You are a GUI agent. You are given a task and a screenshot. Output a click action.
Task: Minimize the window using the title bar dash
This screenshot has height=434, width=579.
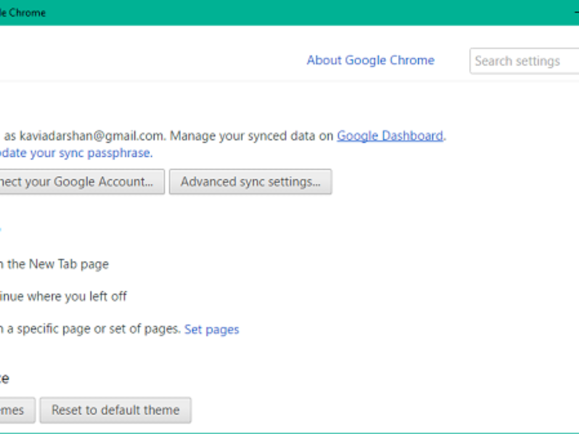[x=576, y=13]
